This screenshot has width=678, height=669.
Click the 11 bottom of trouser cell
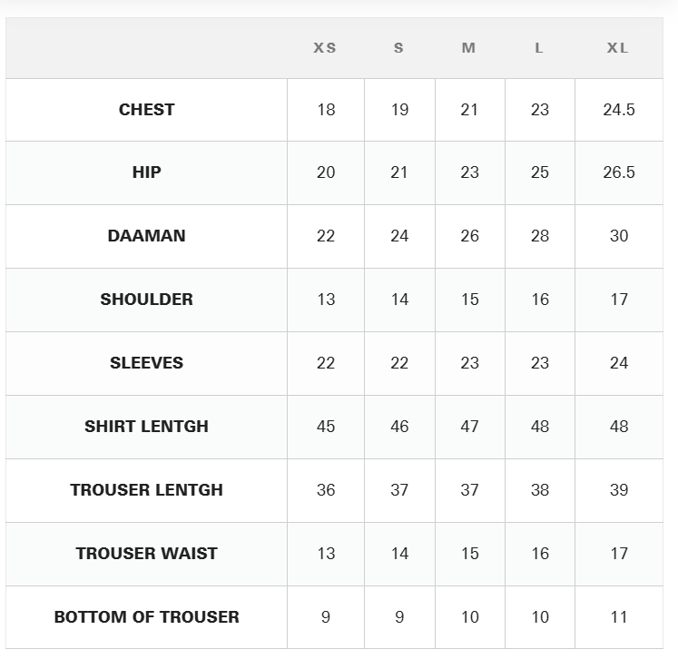(x=619, y=617)
